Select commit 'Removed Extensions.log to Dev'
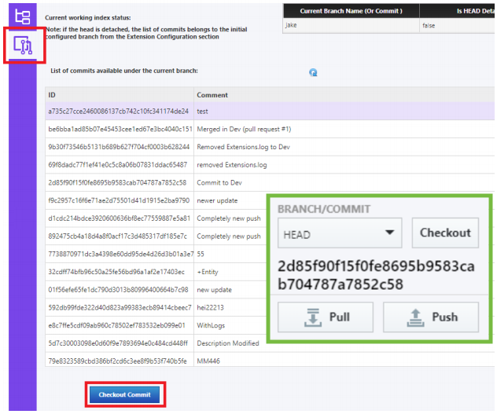Viewport: 497px width, 414px height. pos(270,147)
